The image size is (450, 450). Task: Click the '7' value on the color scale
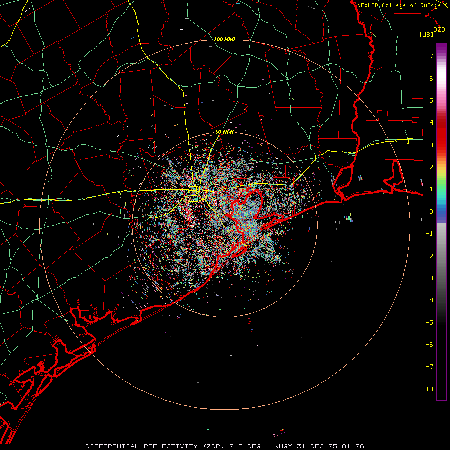[x=431, y=56]
